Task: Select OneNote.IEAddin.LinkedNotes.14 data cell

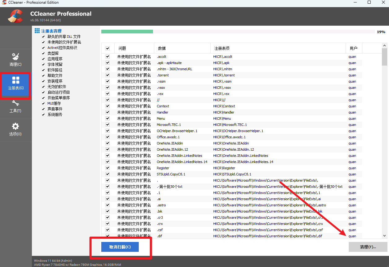Action: [182, 162]
